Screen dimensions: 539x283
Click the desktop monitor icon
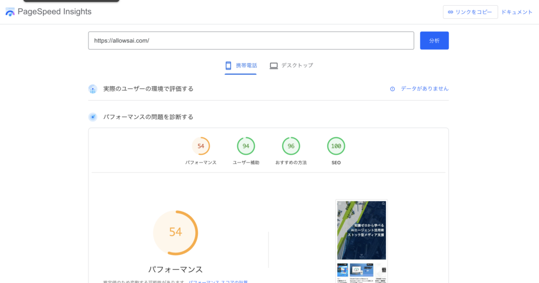click(x=274, y=66)
